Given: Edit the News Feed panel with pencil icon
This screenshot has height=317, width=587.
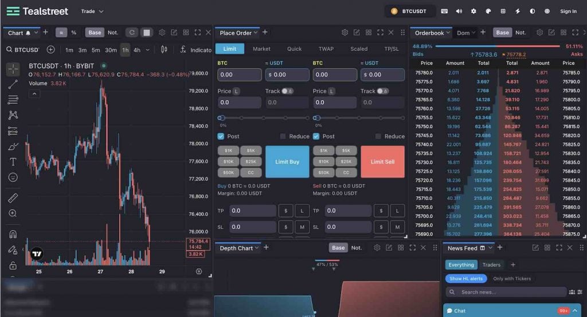Looking at the screenshot, I should coord(535,247).
